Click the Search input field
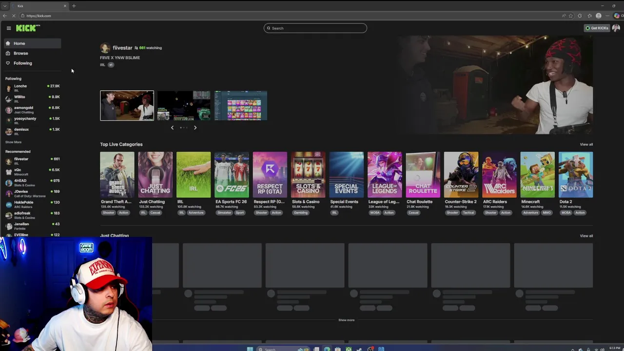Image resolution: width=624 pixels, height=351 pixels. pos(315,28)
